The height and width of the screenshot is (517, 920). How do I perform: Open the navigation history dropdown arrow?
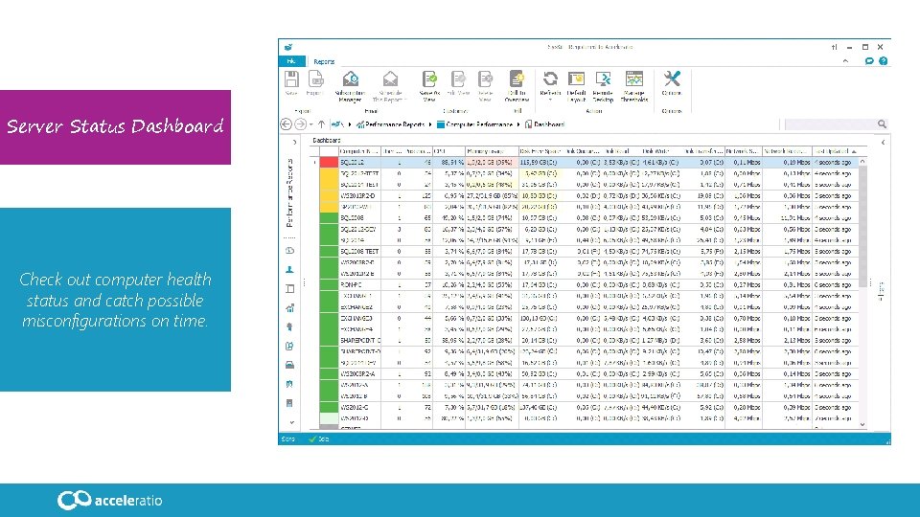click(310, 124)
